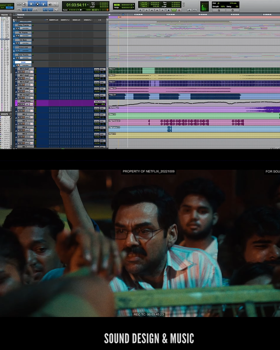Toggle the Online button in transport
The image size is (280, 350).
(140, 10)
